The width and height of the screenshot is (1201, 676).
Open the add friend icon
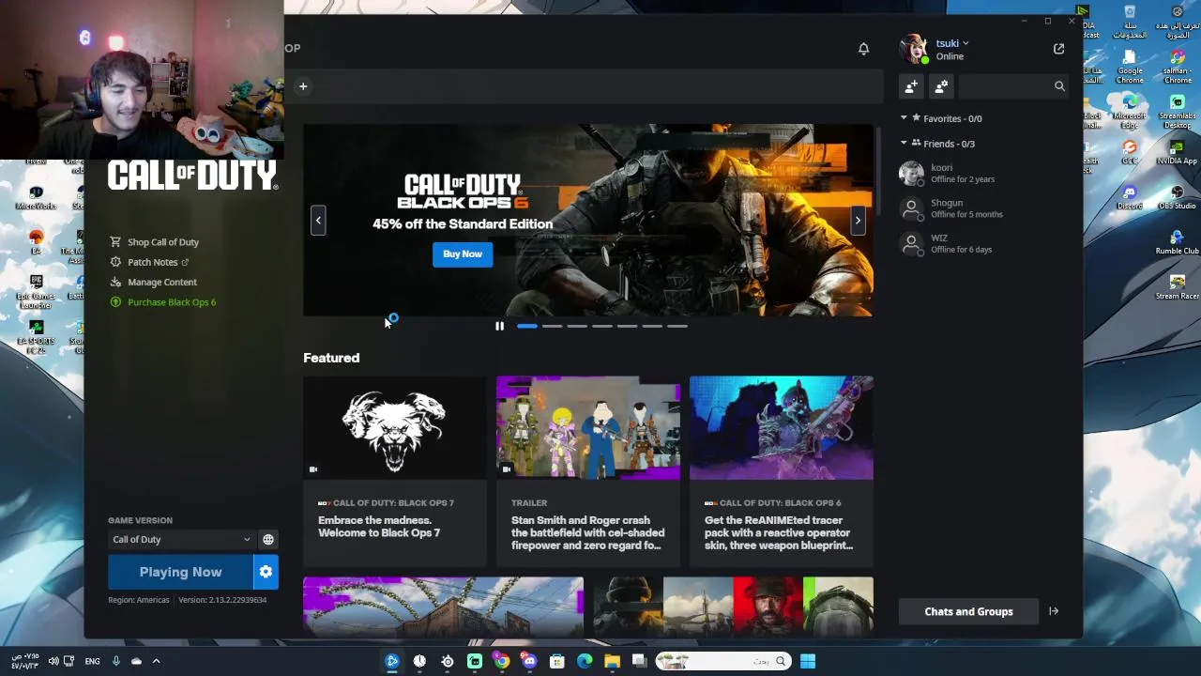[911, 86]
